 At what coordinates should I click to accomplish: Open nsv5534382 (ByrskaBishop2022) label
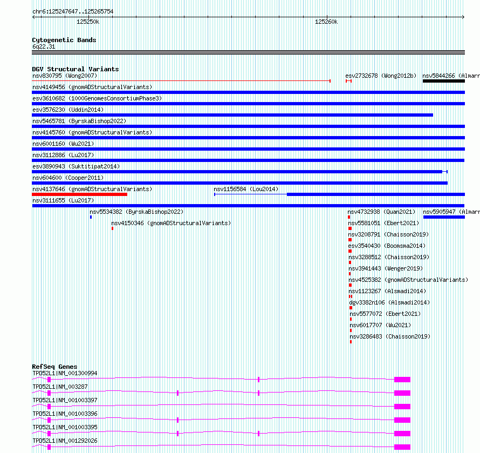pos(136,212)
